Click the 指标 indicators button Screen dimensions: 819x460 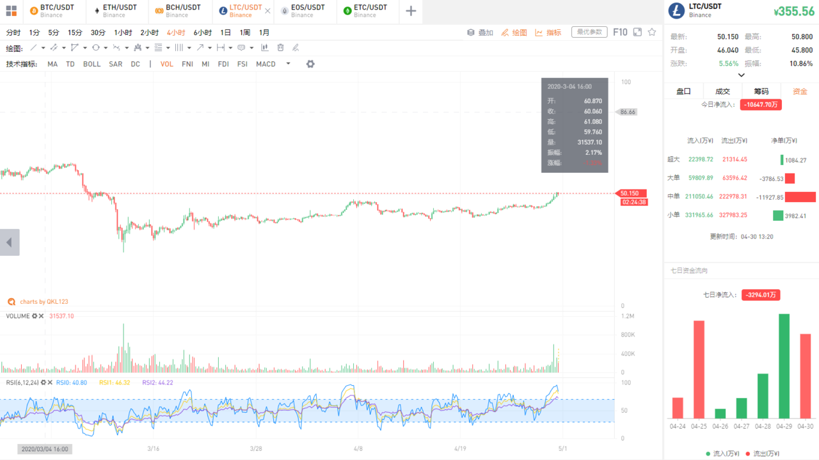548,32
